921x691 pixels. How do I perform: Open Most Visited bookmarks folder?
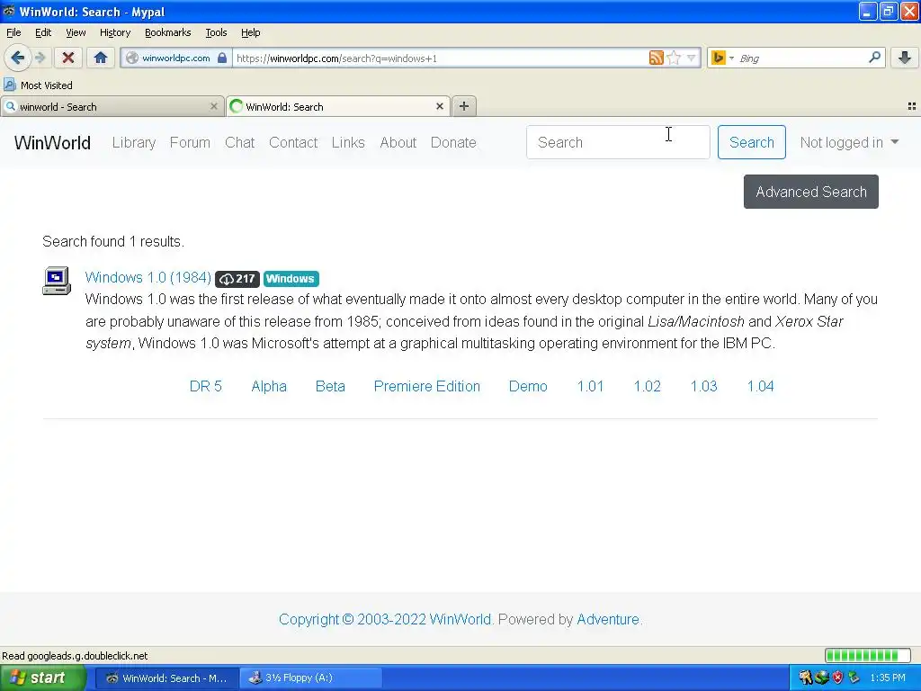(x=38, y=85)
